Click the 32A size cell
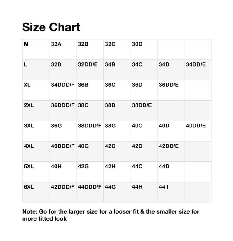The width and height of the screenshot is (233, 241). point(56,44)
